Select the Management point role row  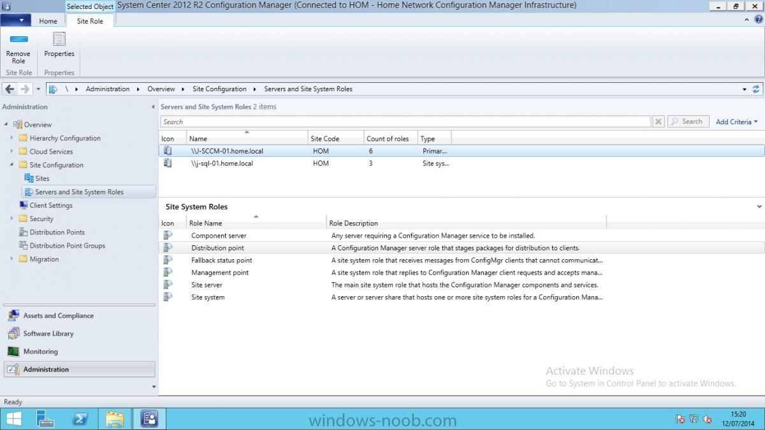tap(462, 273)
